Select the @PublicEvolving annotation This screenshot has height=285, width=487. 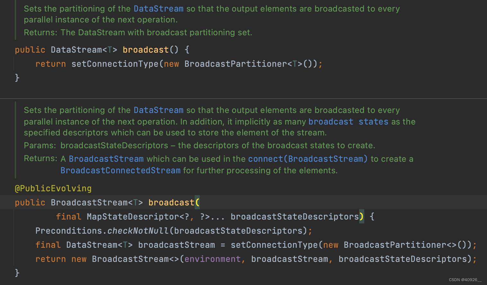pos(53,188)
